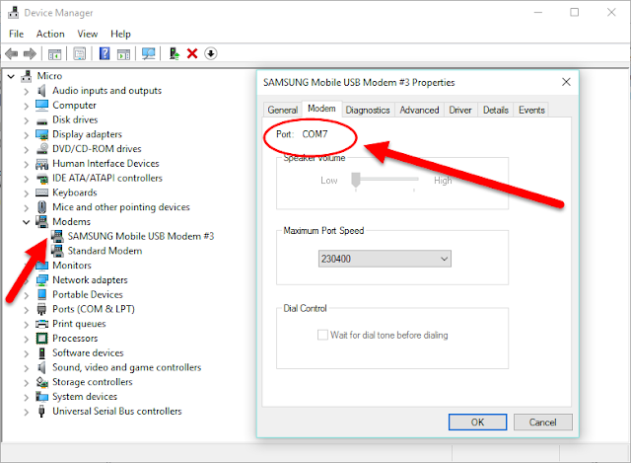Click Show/Hide Console Tree toolbar icon
This screenshot has width=631, height=463.
[55, 53]
